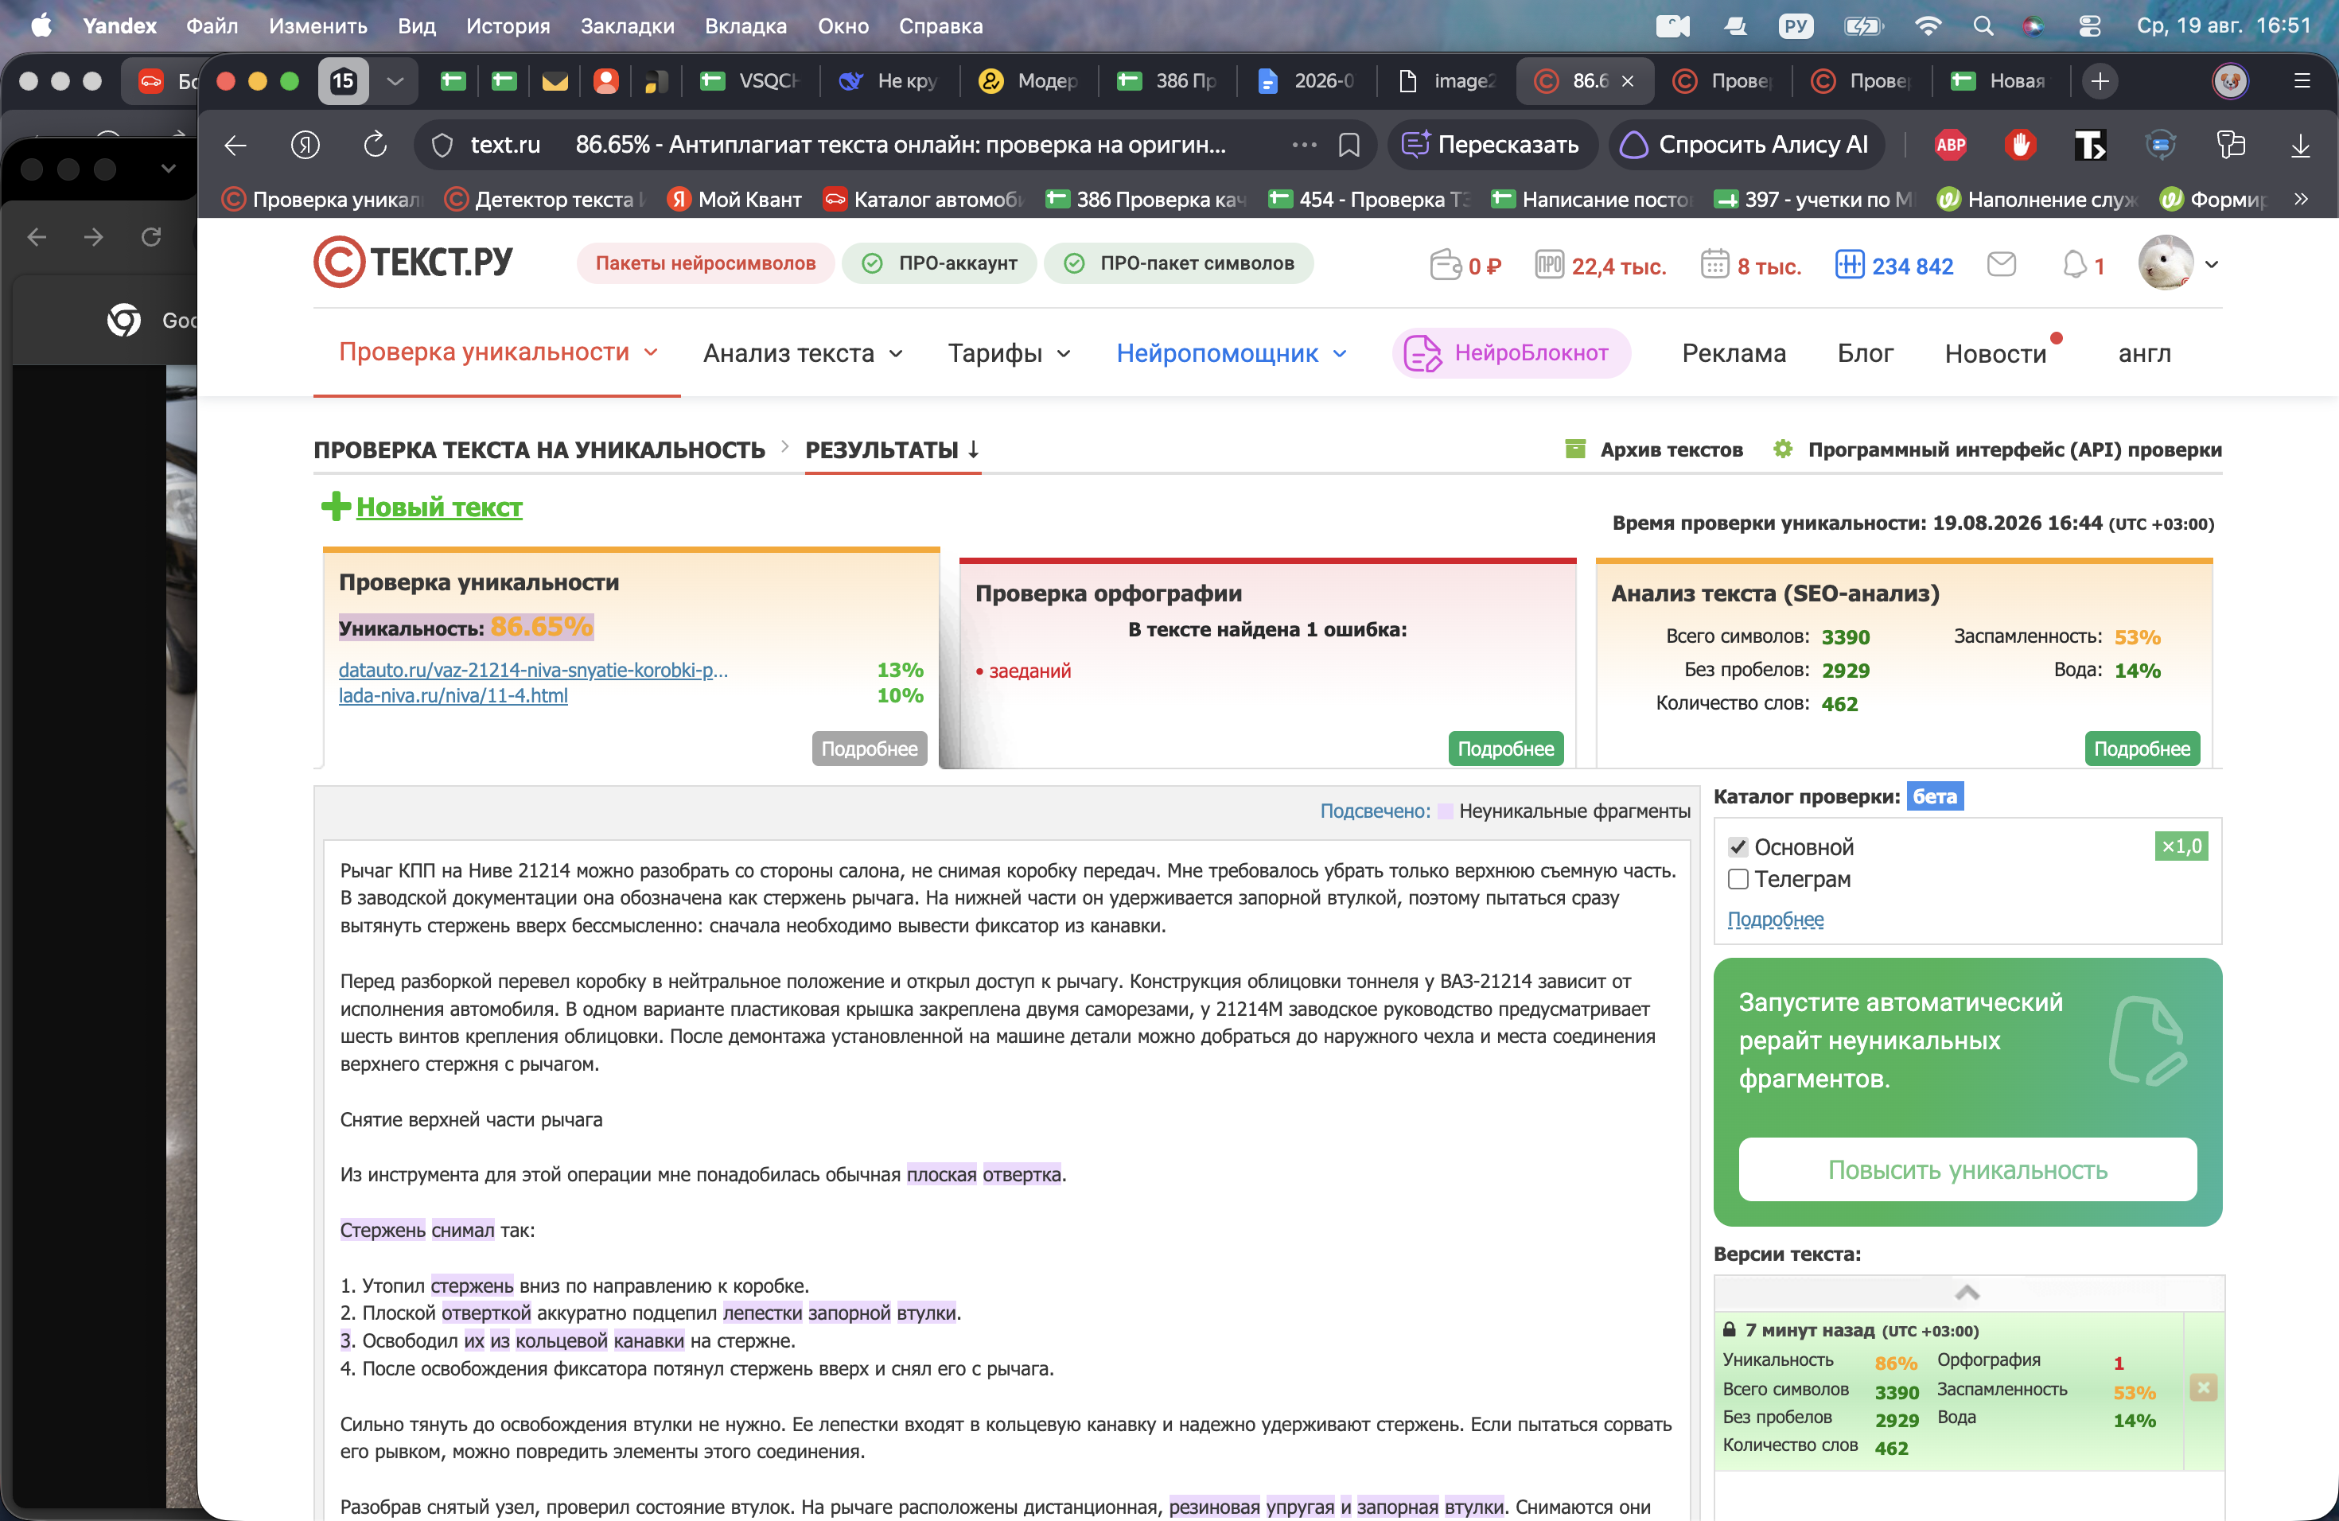Click Пересказать button in address bar
2339x1521 pixels.
pyautogui.click(x=1490, y=146)
